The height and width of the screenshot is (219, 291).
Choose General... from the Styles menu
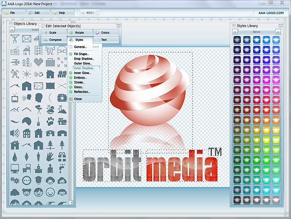pyautogui.click(x=80, y=47)
